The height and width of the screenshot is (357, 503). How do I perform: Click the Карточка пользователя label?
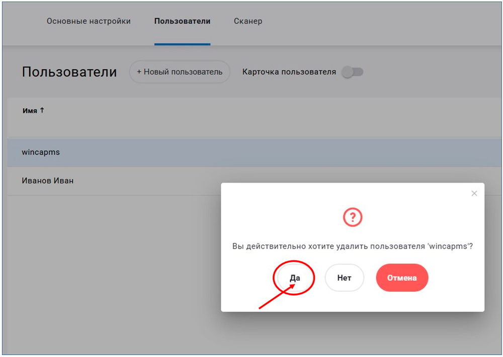(289, 72)
